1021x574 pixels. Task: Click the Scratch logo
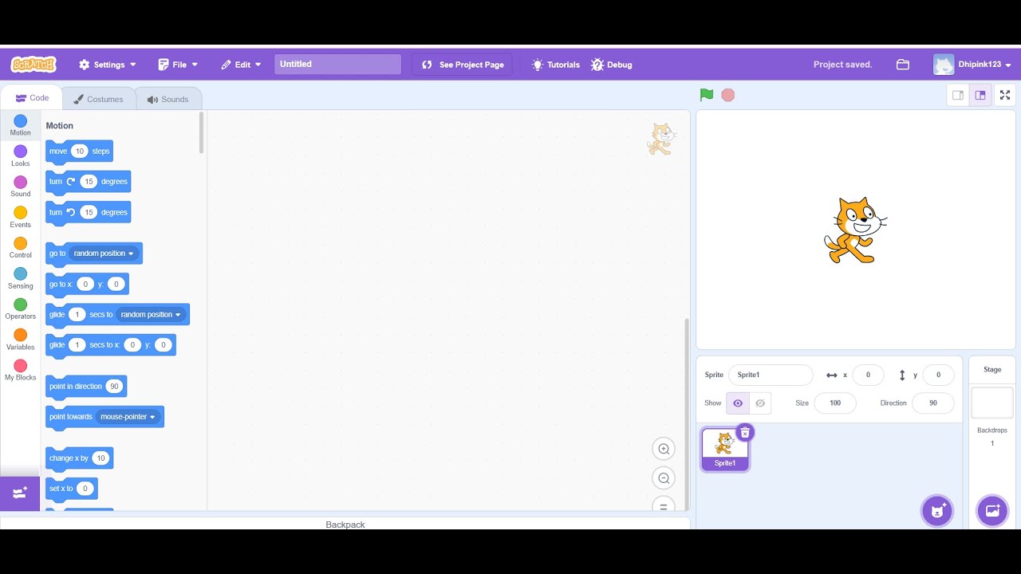(x=34, y=65)
